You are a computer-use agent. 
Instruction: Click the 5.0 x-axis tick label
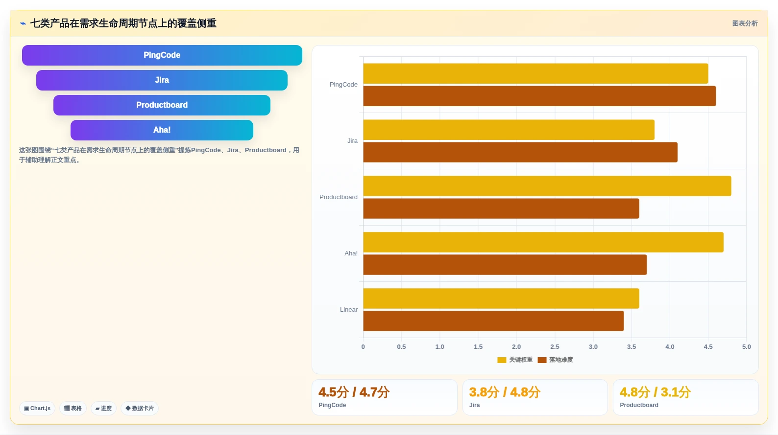click(746, 347)
